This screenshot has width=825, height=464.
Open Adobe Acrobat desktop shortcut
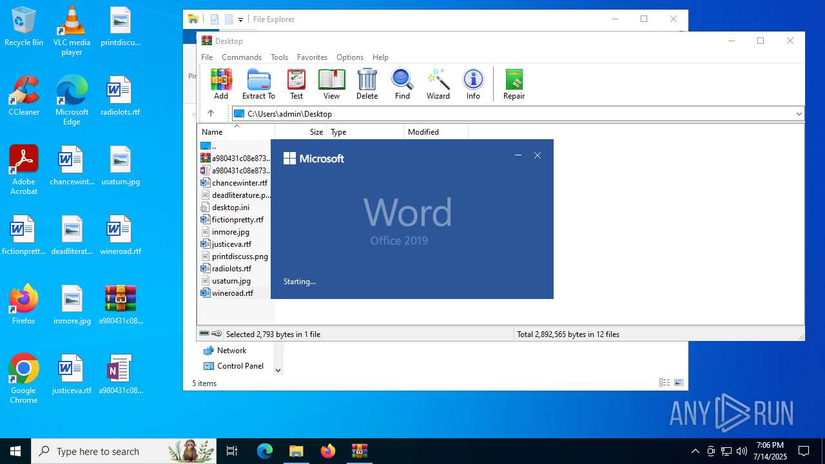(x=24, y=170)
